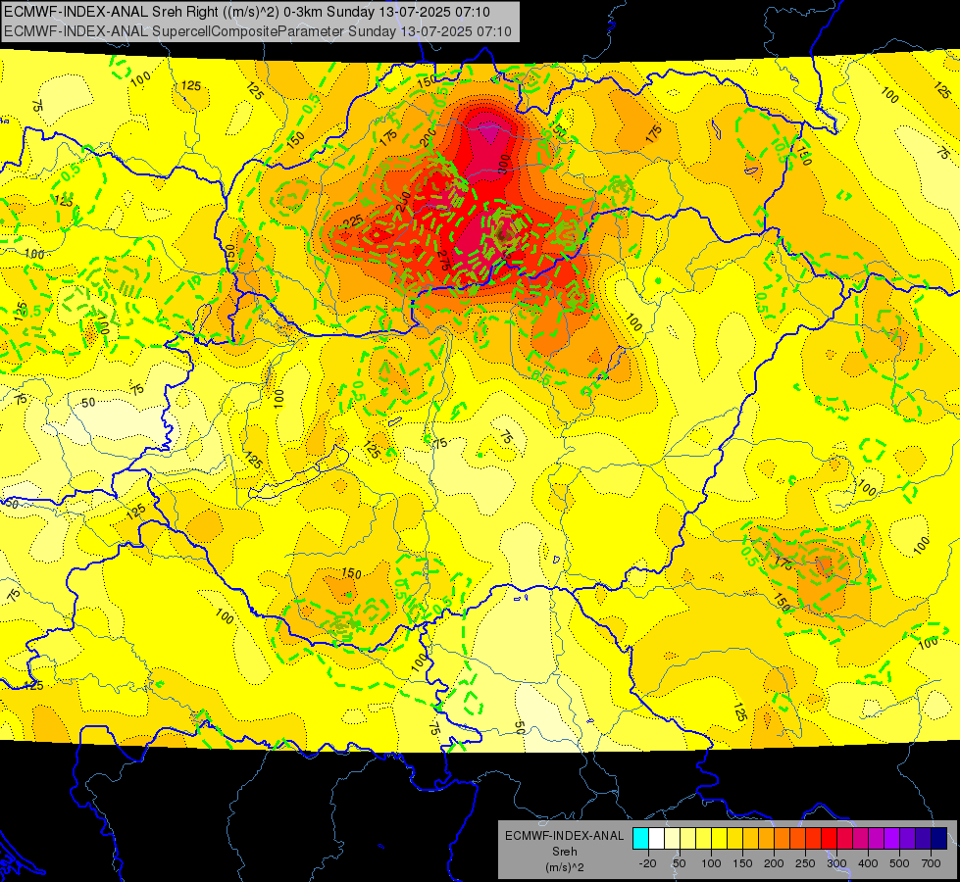Click the 'ECMWF-INDEX-ANAL' label in the legend box

coord(564,836)
